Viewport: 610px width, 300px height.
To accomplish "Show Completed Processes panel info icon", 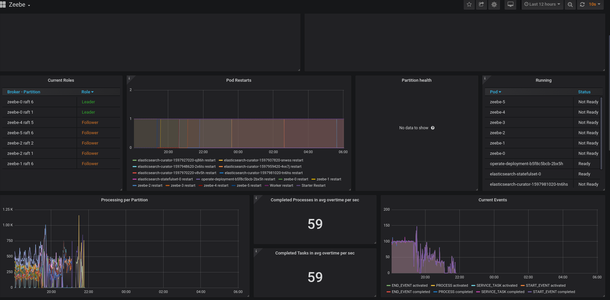I will pyautogui.click(x=256, y=198).
